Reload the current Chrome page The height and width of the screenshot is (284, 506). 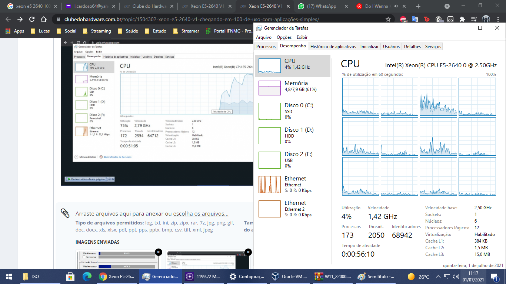tap(32, 19)
